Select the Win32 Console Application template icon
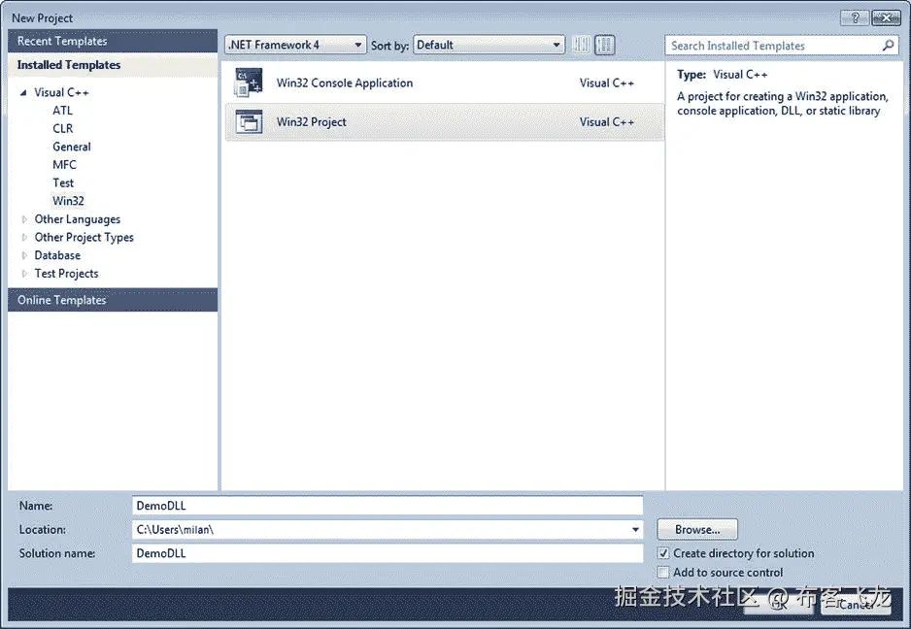Viewport: 911px width, 629px height. (249, 83)
